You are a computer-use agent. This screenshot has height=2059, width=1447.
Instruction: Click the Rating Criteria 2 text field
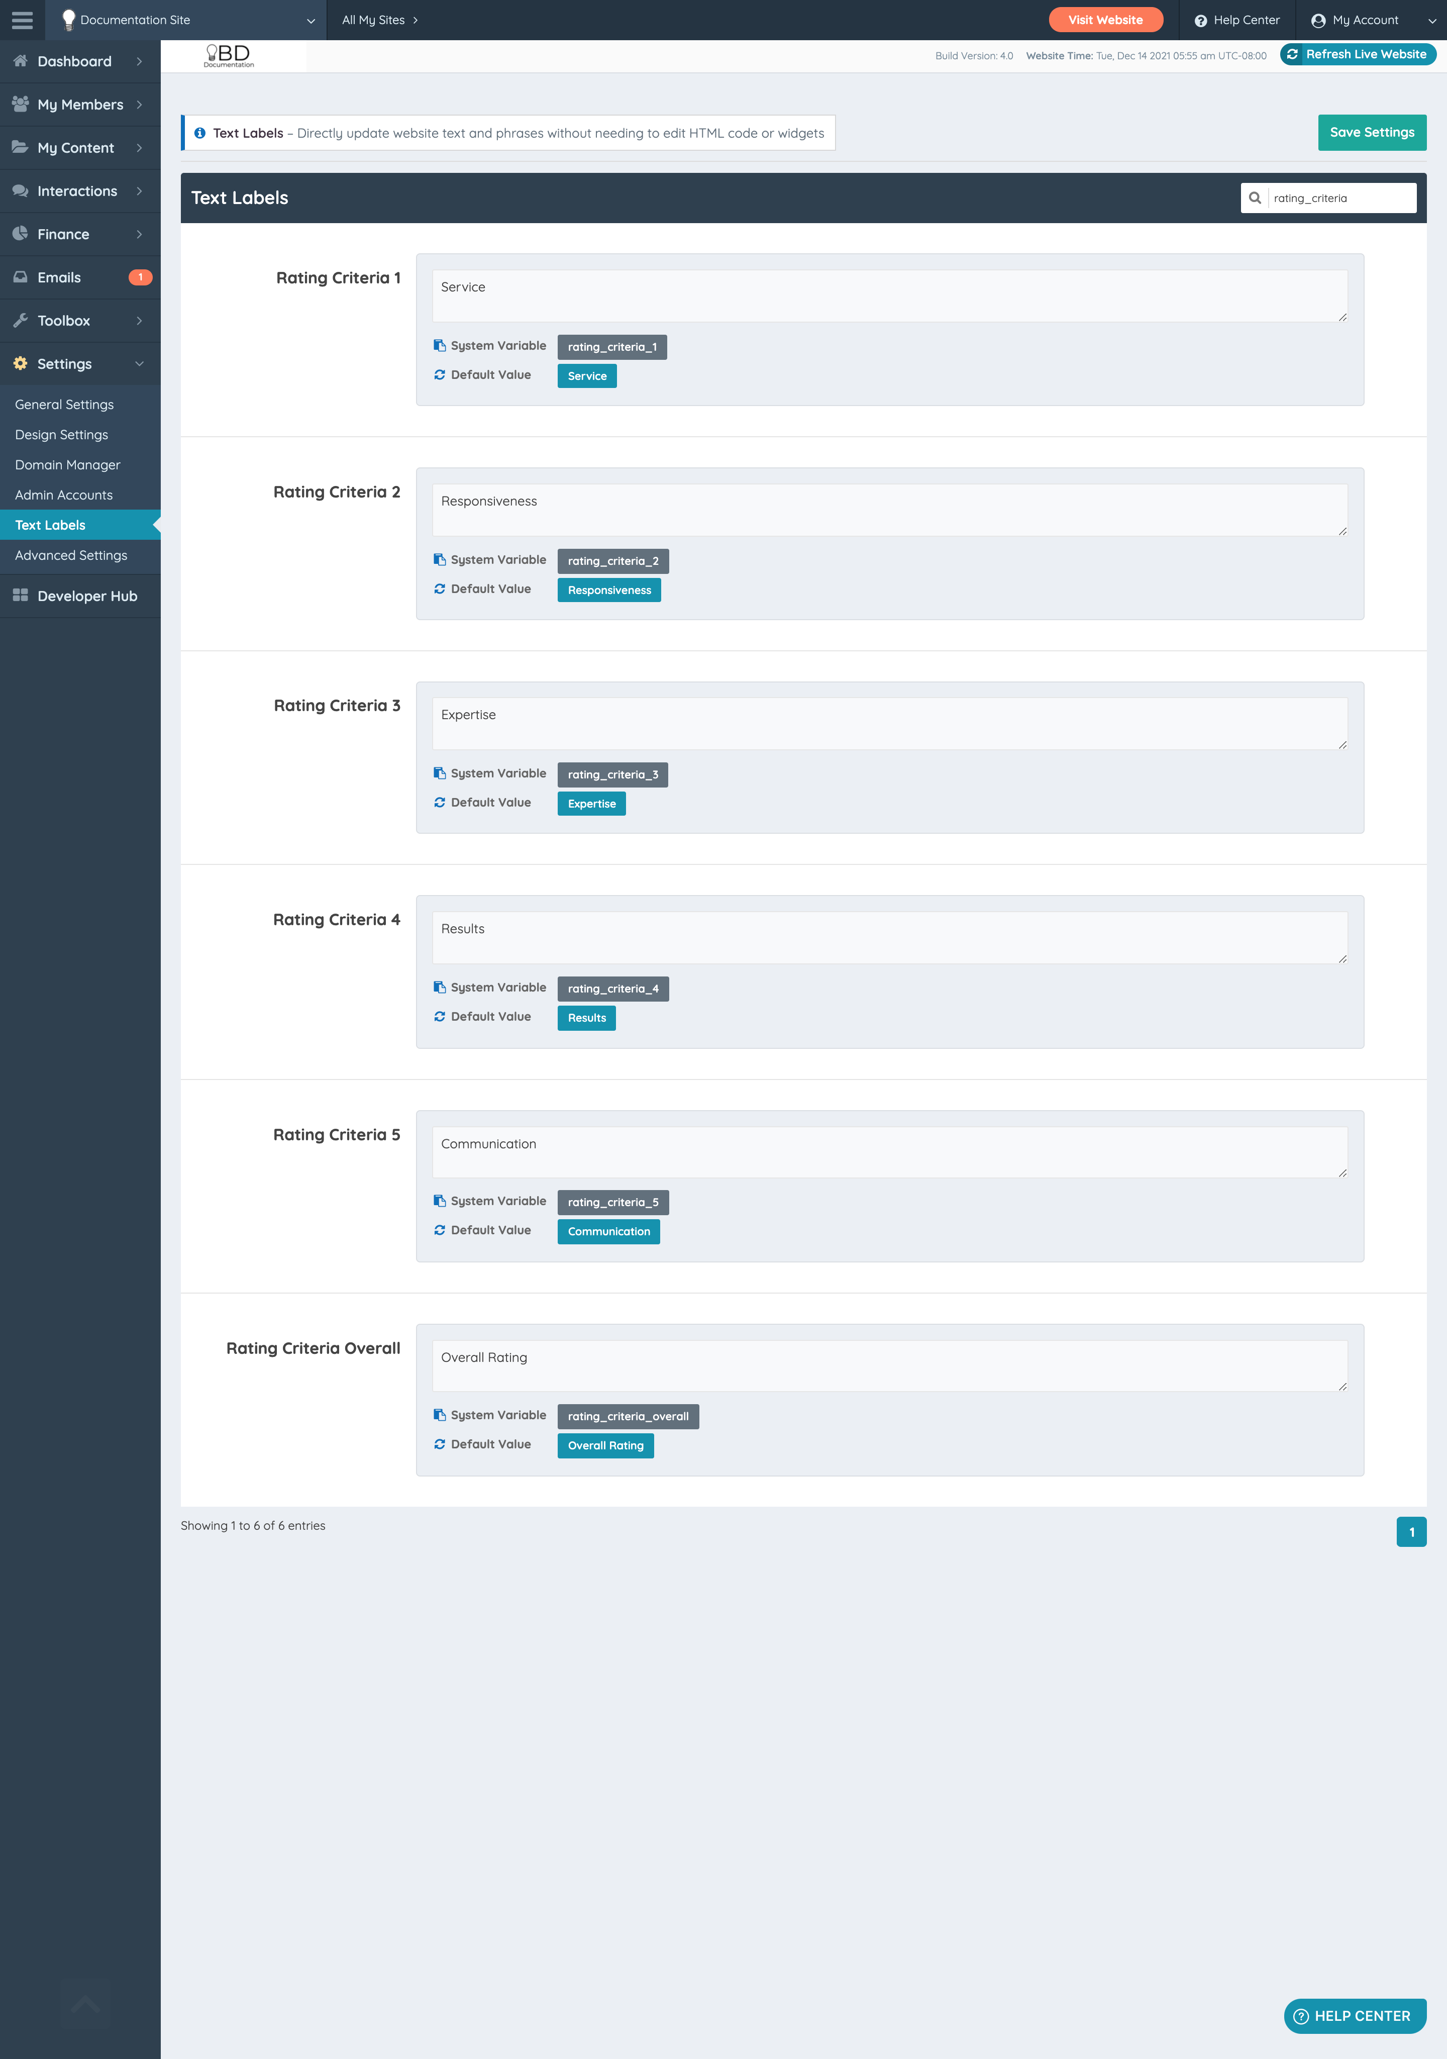888,510
